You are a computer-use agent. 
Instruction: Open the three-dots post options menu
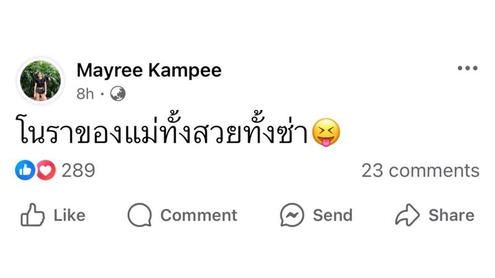(x=467, y=69)
